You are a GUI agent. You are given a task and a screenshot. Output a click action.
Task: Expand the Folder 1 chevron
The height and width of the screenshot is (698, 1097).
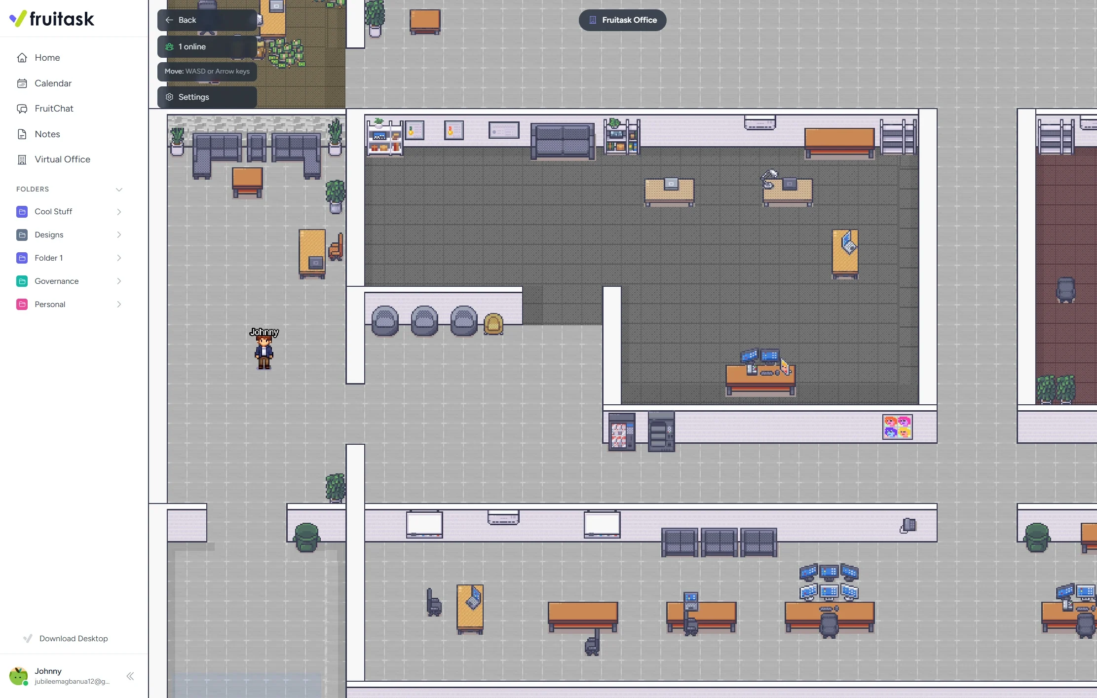(119, 258)
